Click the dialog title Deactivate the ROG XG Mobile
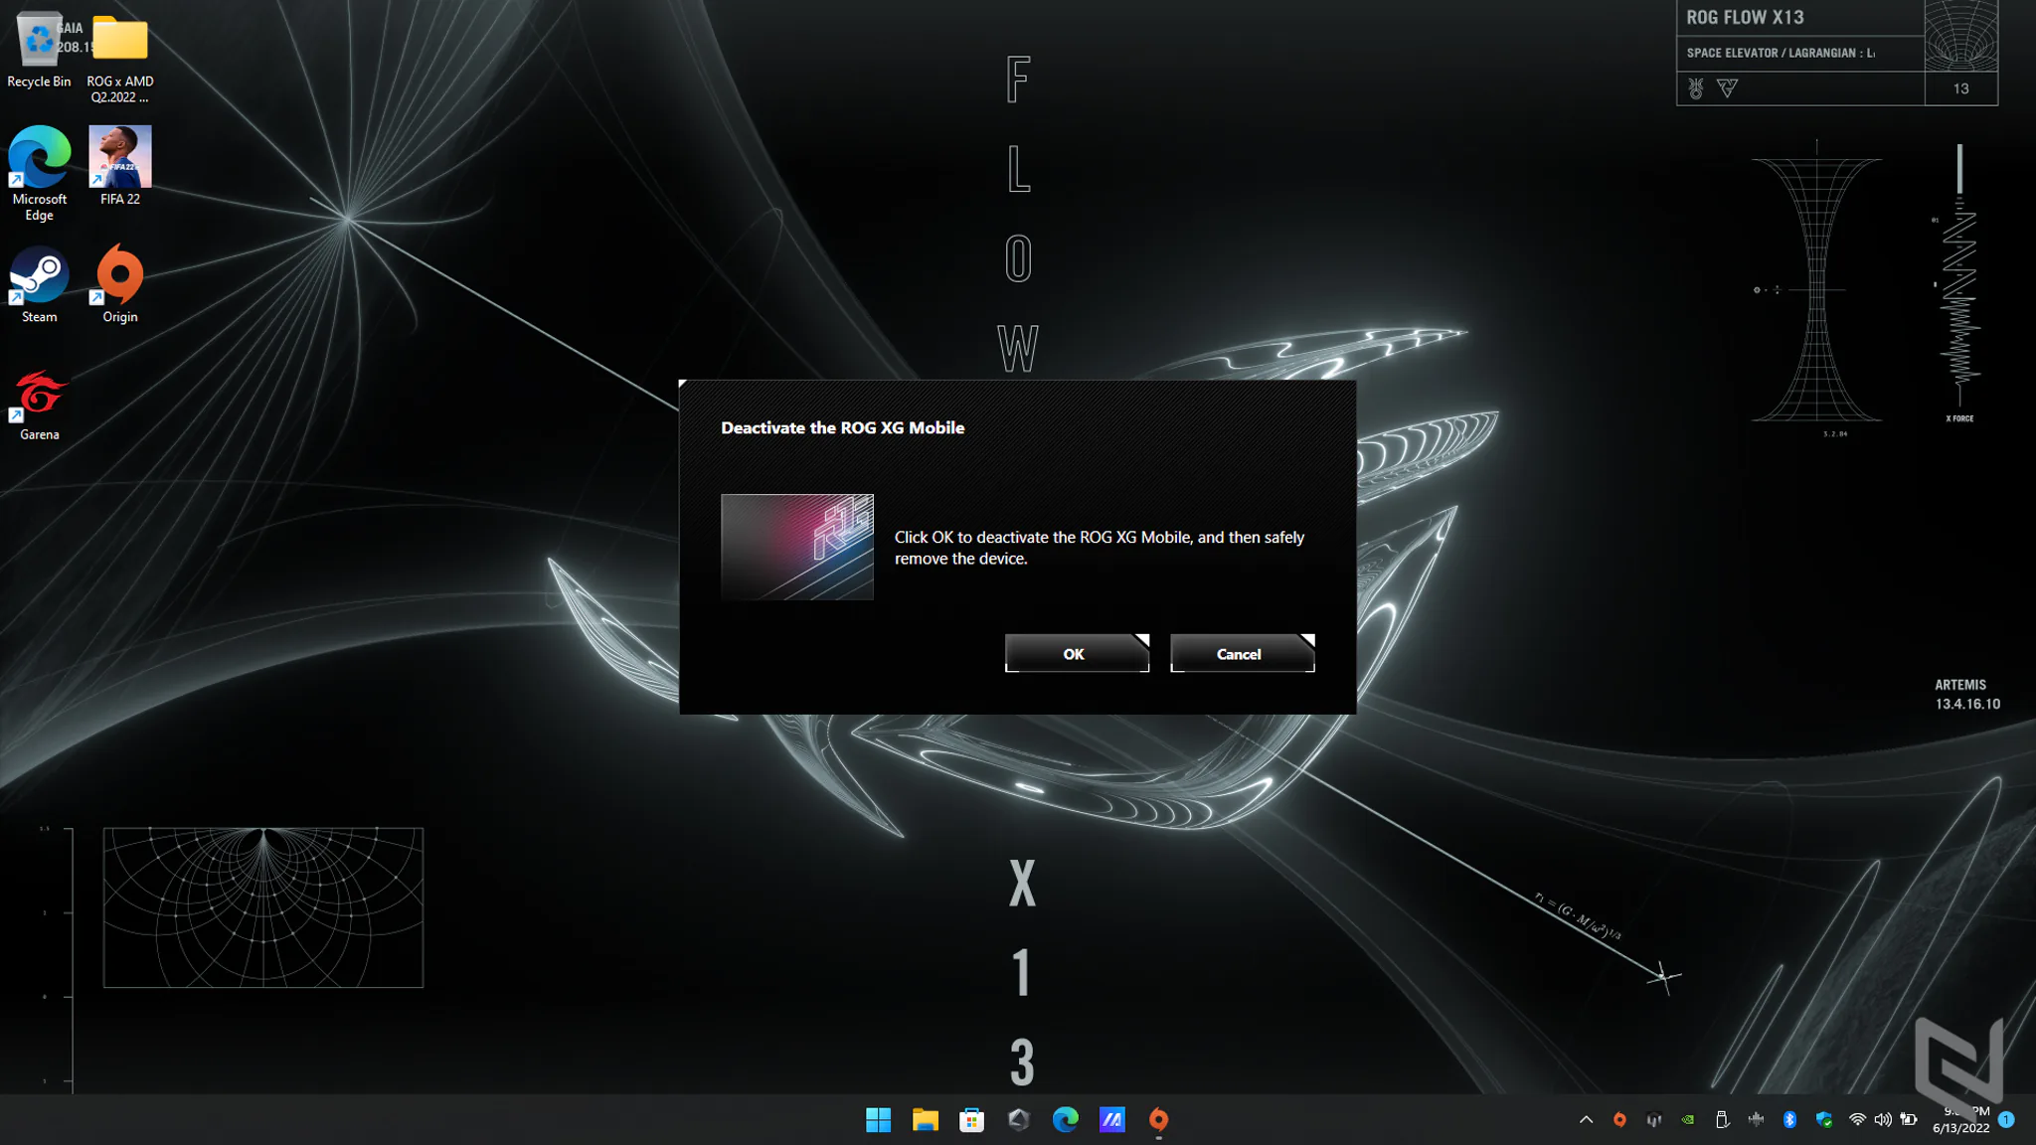The width and height of the screenshot is (2036, 1145). [x=842, y=427]
